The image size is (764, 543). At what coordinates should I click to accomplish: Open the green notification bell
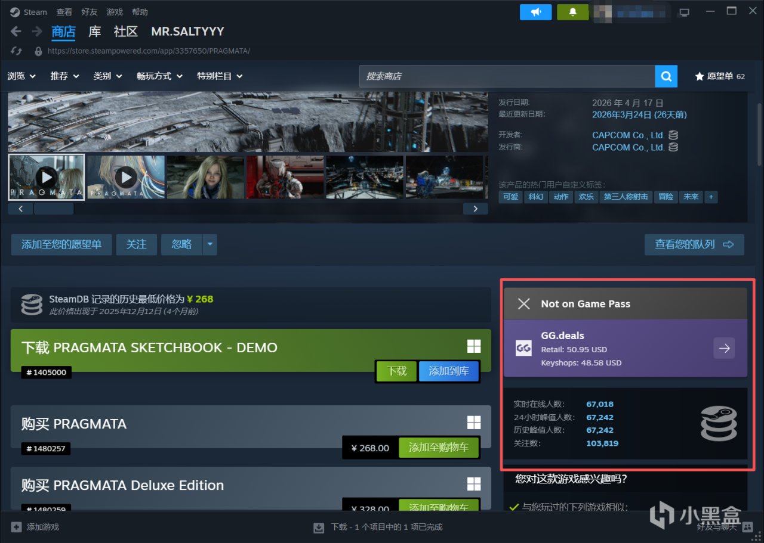pos(572,12)
